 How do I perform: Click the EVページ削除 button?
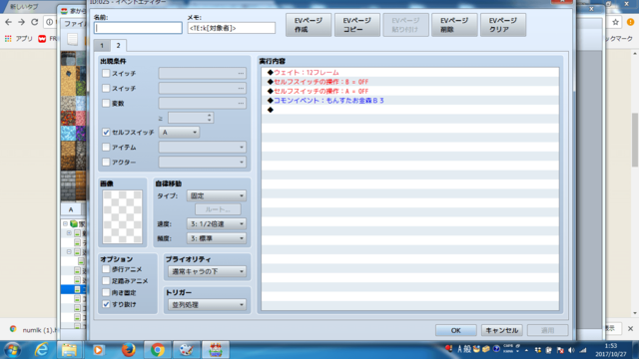click(454, 25)
